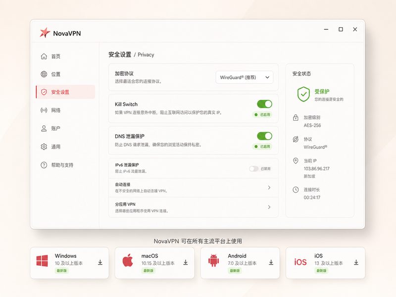The height and width of the screenshot is (297, 396).
Task: Click the network signal icon
Action: click(x=44, y=110)
